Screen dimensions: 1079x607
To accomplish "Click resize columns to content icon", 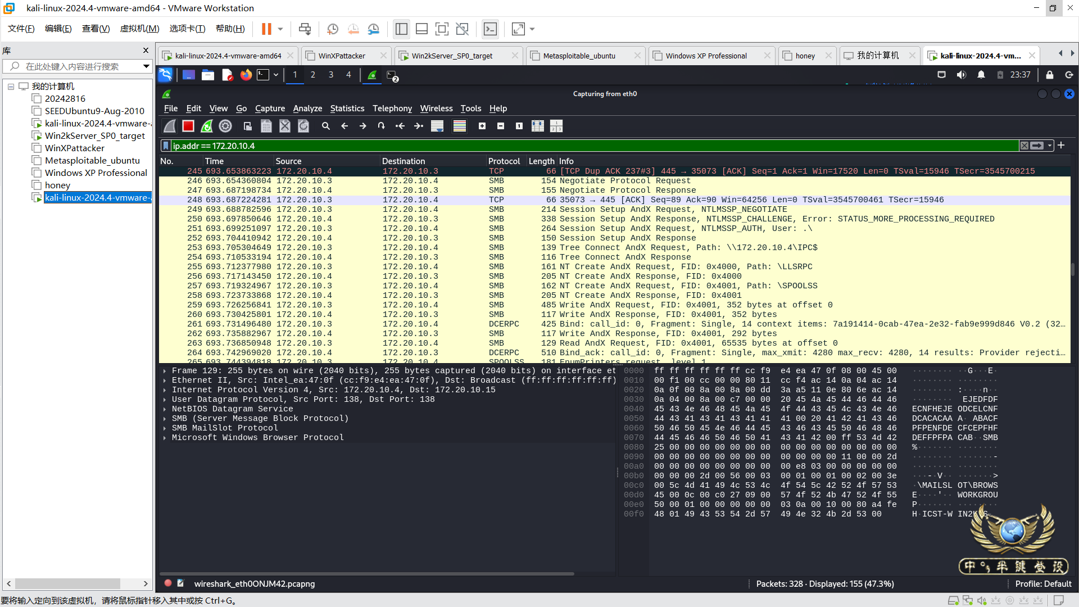I will (538, 126).
